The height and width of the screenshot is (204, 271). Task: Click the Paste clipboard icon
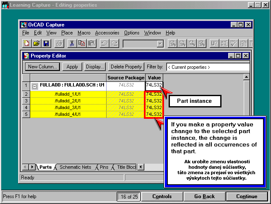click(x=91, y=43)
